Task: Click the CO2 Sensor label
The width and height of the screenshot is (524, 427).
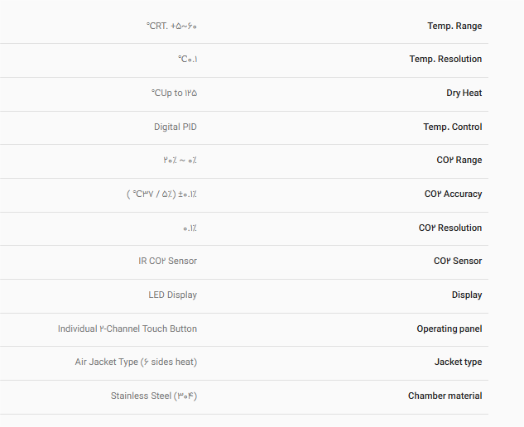Action: coord(457,261)
